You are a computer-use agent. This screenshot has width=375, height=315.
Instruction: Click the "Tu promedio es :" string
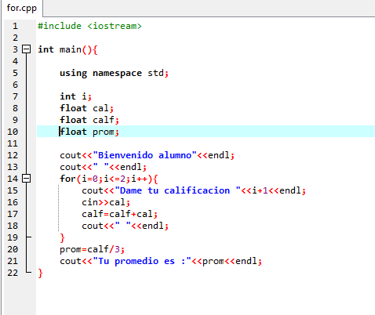pyautogui.click(x=142, y=261)
